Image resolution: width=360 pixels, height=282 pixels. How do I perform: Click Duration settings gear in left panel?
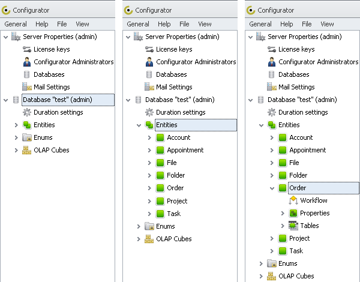click(27, 112)
